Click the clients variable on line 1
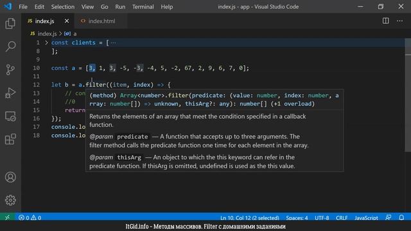Screen dimensions: 411x231 (83, 43)
